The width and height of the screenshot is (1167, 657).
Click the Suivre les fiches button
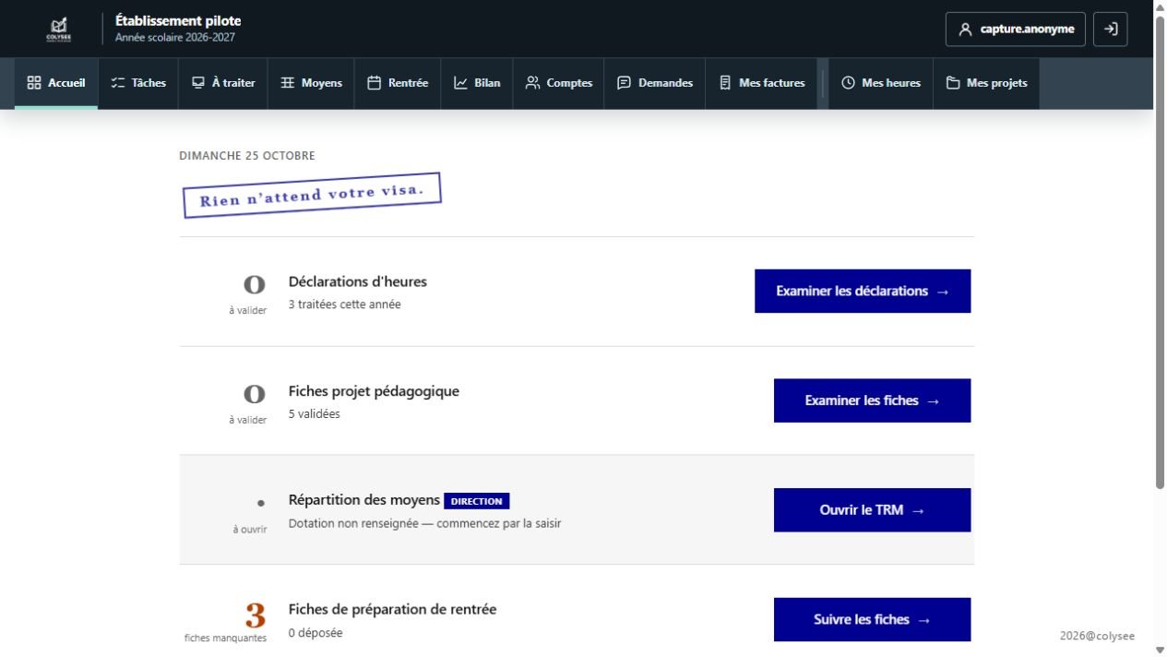[x=872, y=619]
